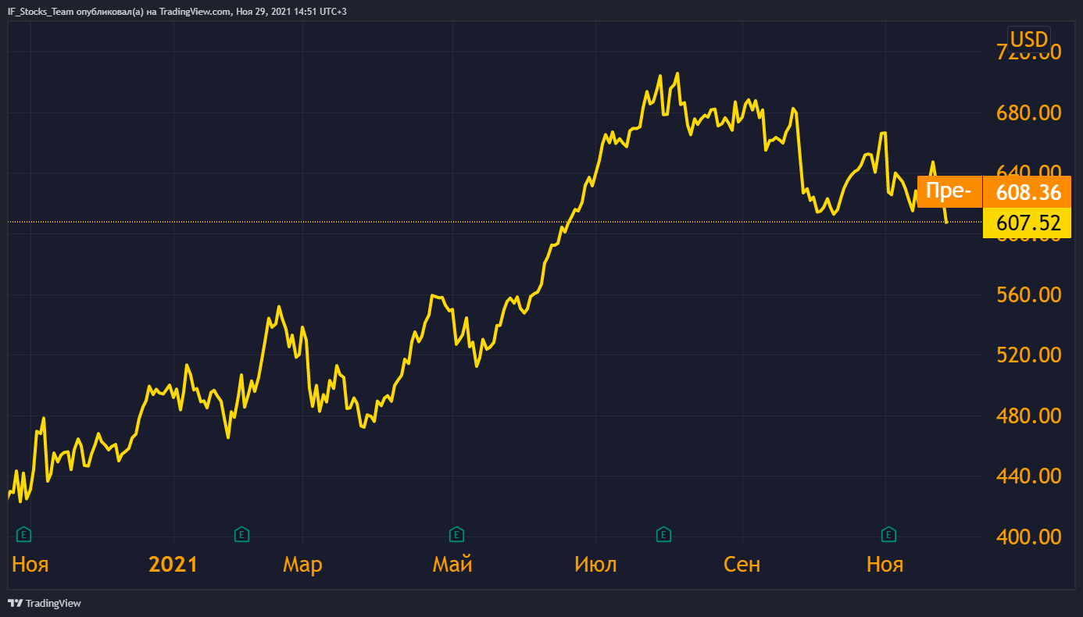Click the Сен label on the time axis
Image resolution: width=1083 pixels, height=617 pixels.
[742, 564]
